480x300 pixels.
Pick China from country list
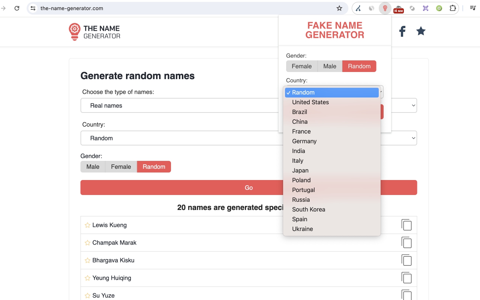332,121
